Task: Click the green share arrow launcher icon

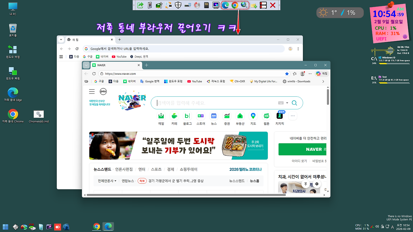Action: [x=140, y=5]
